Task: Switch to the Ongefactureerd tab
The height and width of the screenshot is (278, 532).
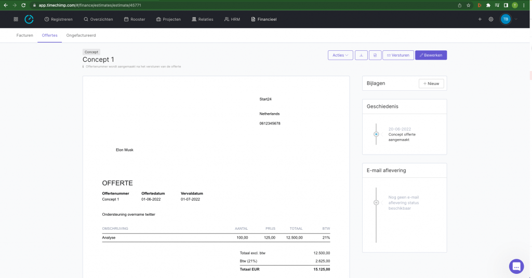Action: click(x=81, y=35)
